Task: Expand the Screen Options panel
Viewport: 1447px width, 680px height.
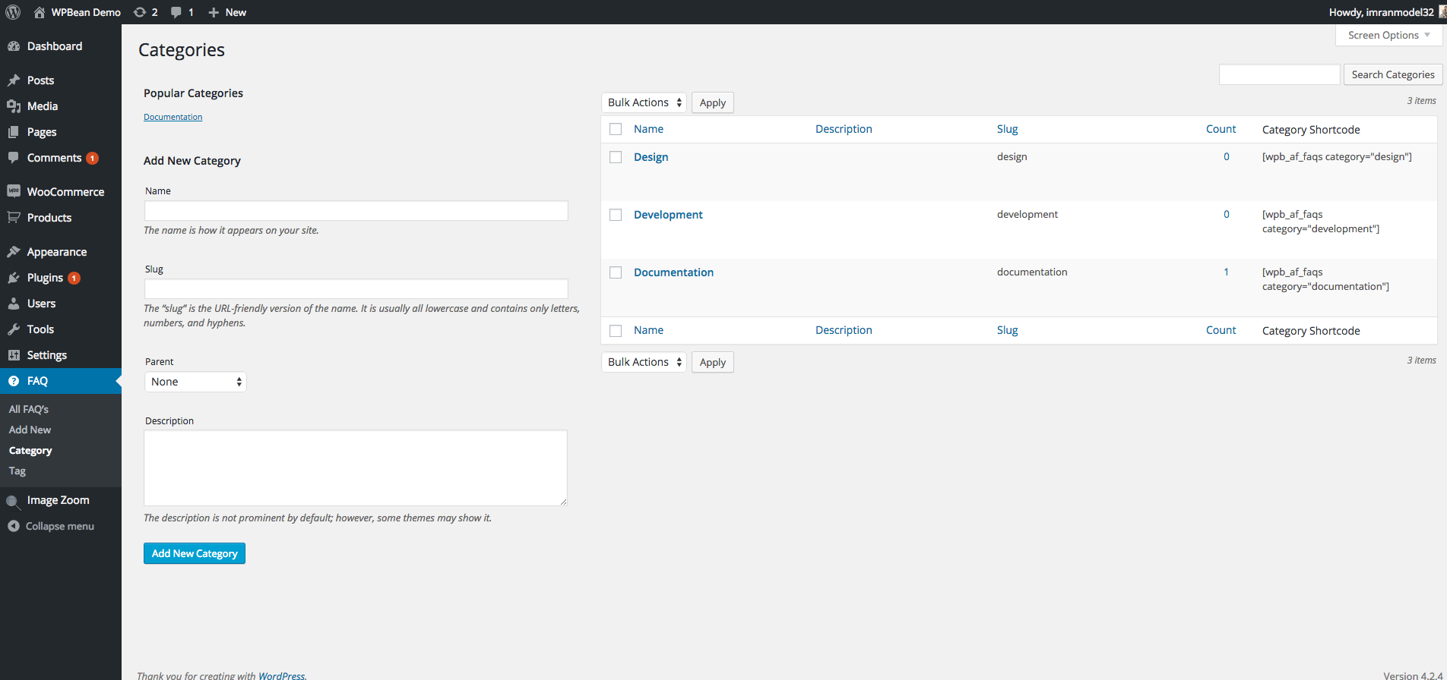Action: (x=1388, y=35)
